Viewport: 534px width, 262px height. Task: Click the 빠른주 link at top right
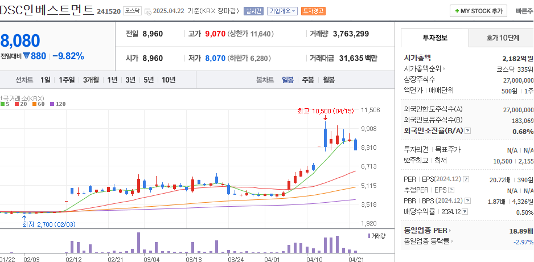tap(525, 11)
